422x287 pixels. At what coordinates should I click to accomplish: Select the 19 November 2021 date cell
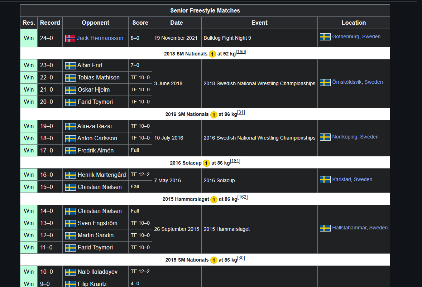pyautogui.click(x=177, y=38)
